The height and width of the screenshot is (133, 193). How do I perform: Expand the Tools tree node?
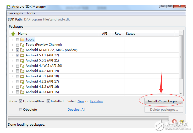(x=12, y=39)
